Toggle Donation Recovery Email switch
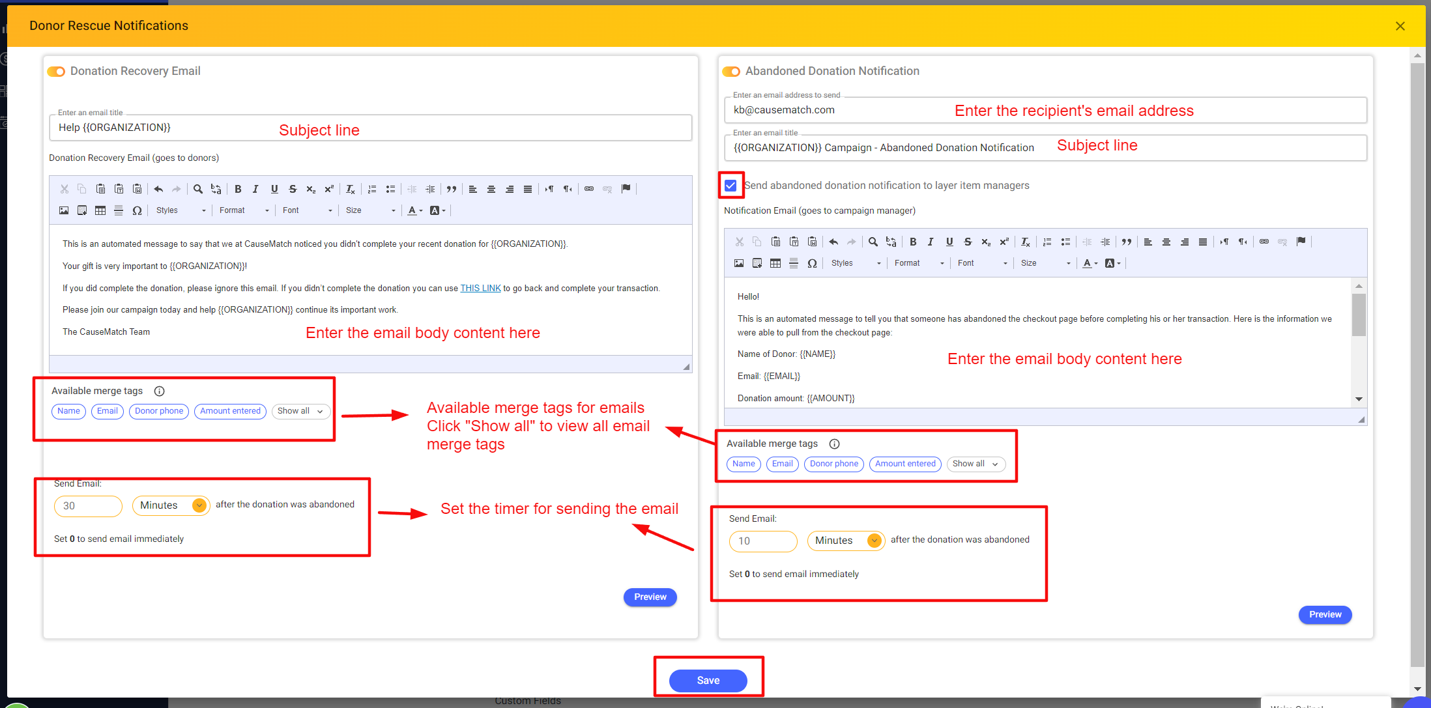1431x708 pixels. (57, 71)
